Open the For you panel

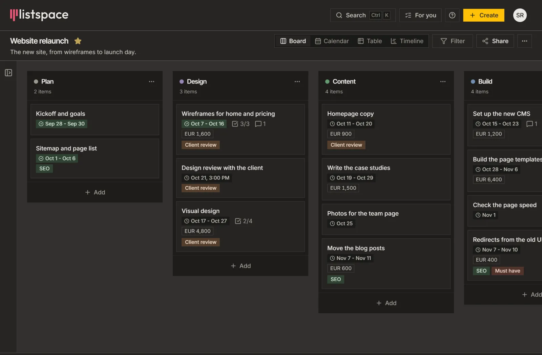coord(420,15)
